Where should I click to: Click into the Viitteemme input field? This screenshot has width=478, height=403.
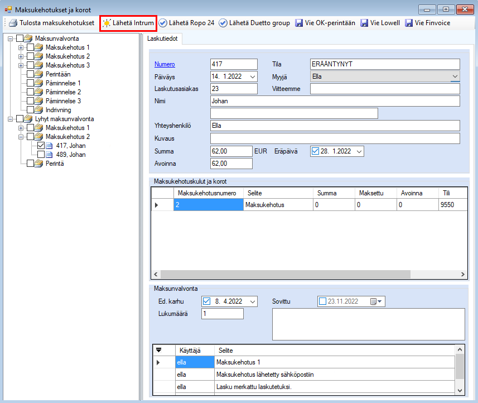384,89
